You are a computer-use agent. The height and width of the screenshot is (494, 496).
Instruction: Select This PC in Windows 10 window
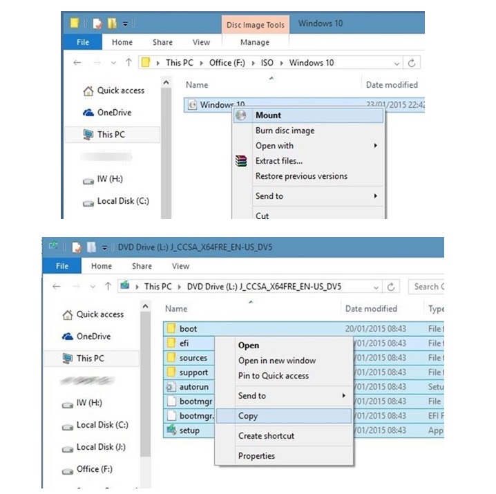coord(113,135)
